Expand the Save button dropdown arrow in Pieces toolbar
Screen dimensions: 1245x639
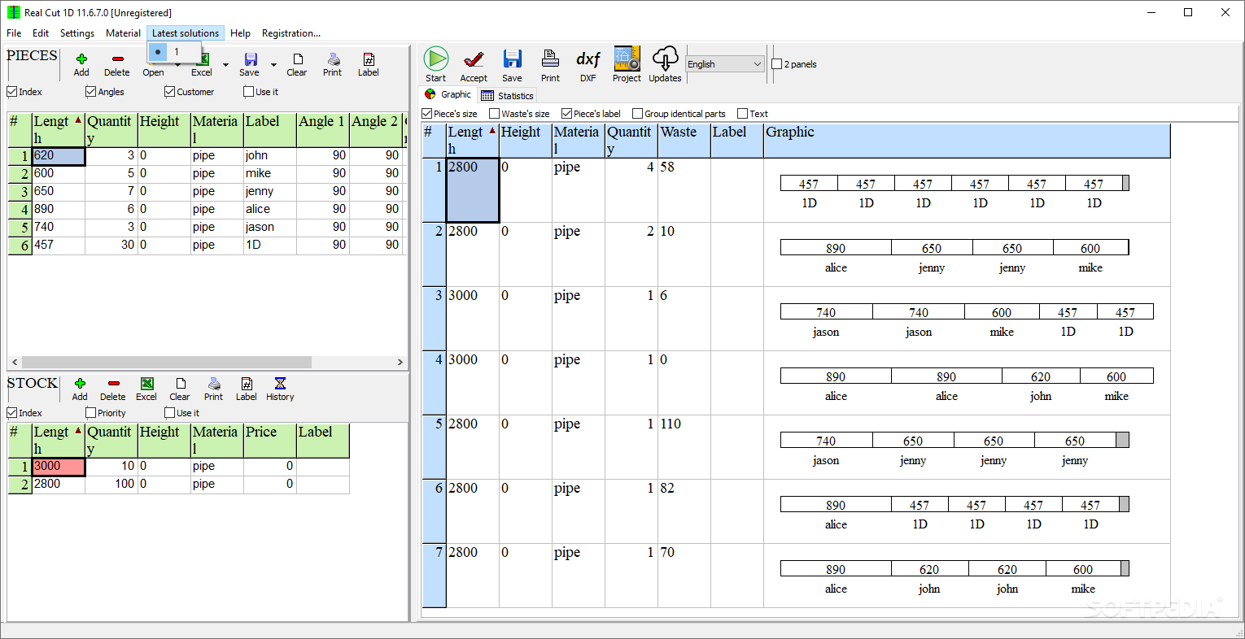click(x=273, y=64)
